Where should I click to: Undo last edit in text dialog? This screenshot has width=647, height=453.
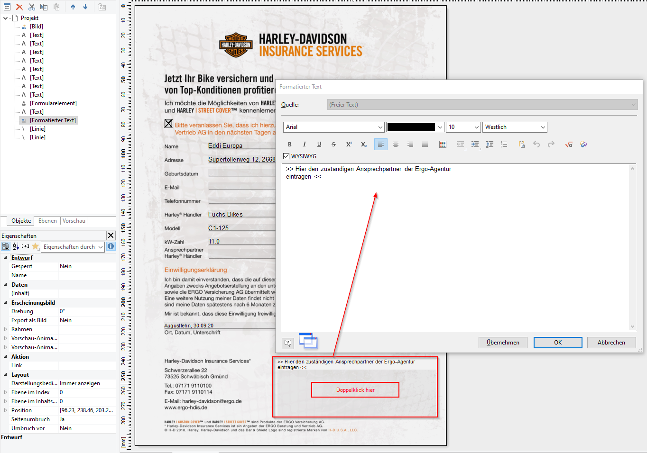(x=536, y=145)
